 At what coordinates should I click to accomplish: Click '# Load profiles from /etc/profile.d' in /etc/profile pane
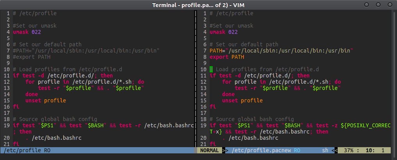point(68,69)
